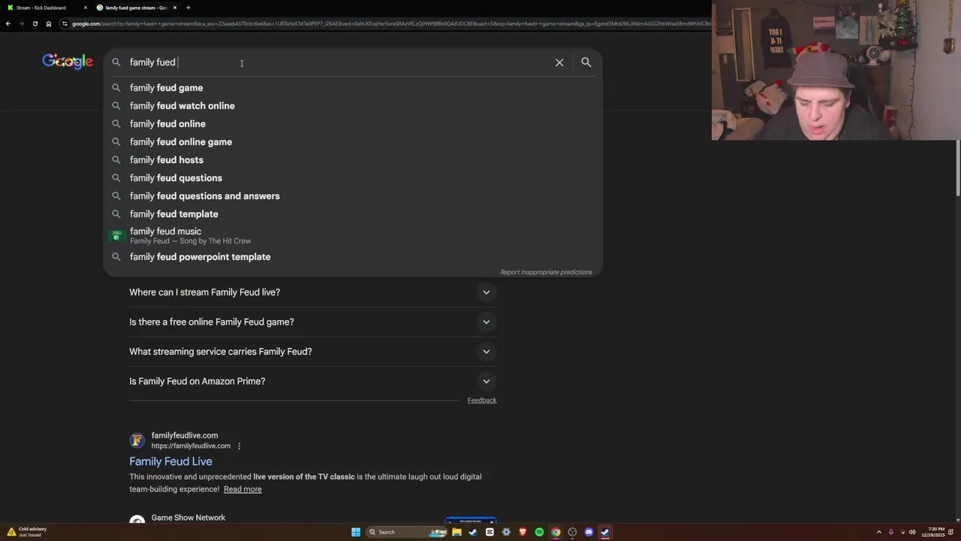The height and width of the screenshot is (541, 961).
Task: Select suggestion 'family feud online game'
Action: point(353,142)
